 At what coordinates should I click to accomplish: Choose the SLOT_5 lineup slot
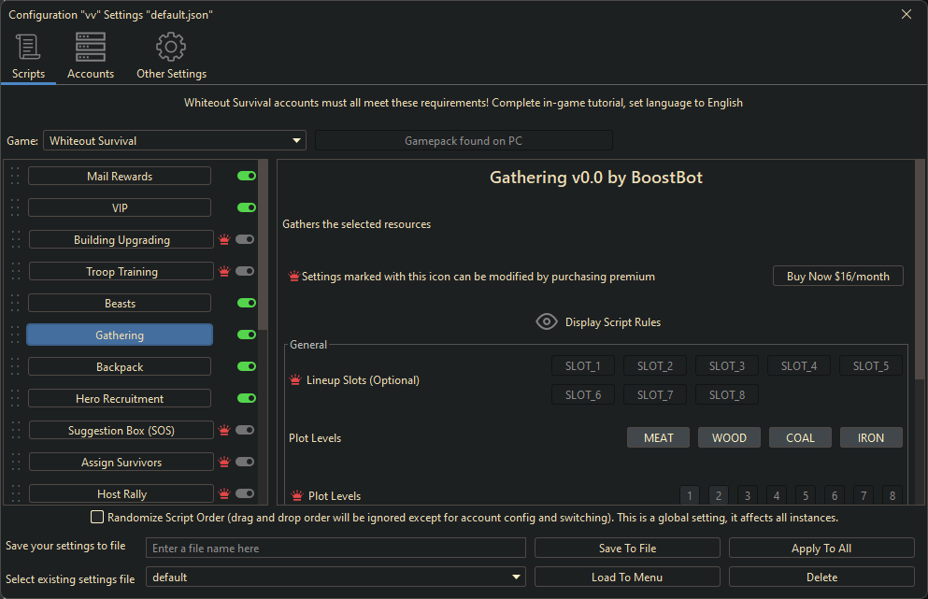pos(871,365)
